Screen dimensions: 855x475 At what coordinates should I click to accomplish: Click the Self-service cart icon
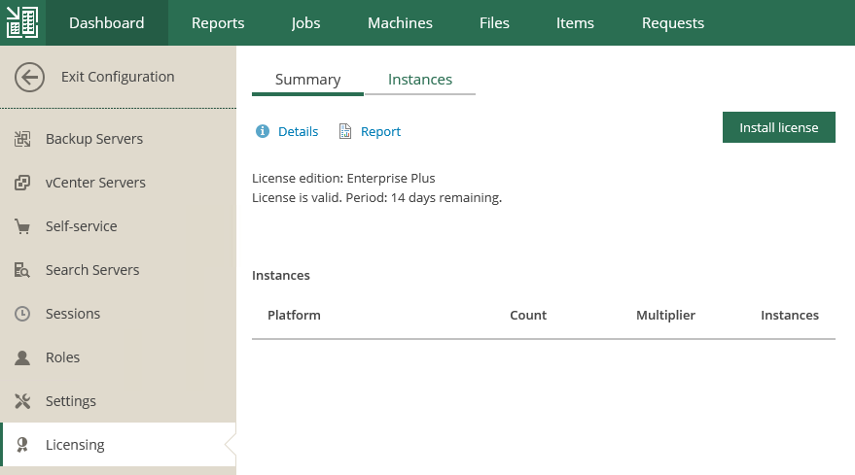(x=22, y=226)
